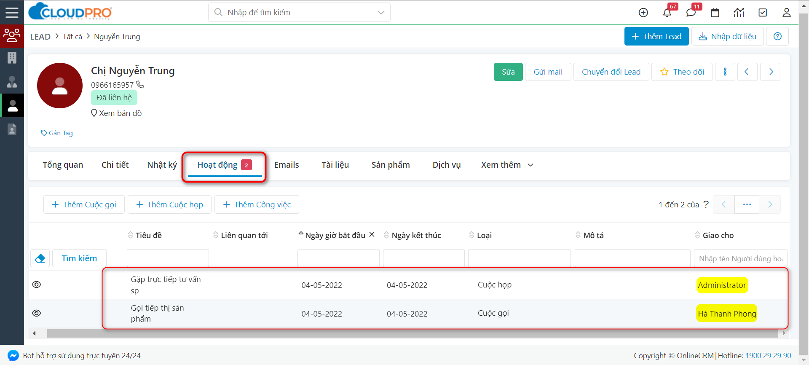Open the three-dot more actions menu
Image resolution: width=809 pixels, height=365 pixels.
pyautogui.click(x=725, y=72)
